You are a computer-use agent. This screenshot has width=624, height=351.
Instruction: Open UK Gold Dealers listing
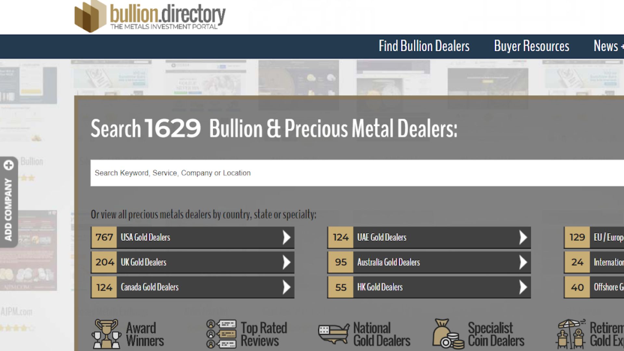tap(193, 262)
